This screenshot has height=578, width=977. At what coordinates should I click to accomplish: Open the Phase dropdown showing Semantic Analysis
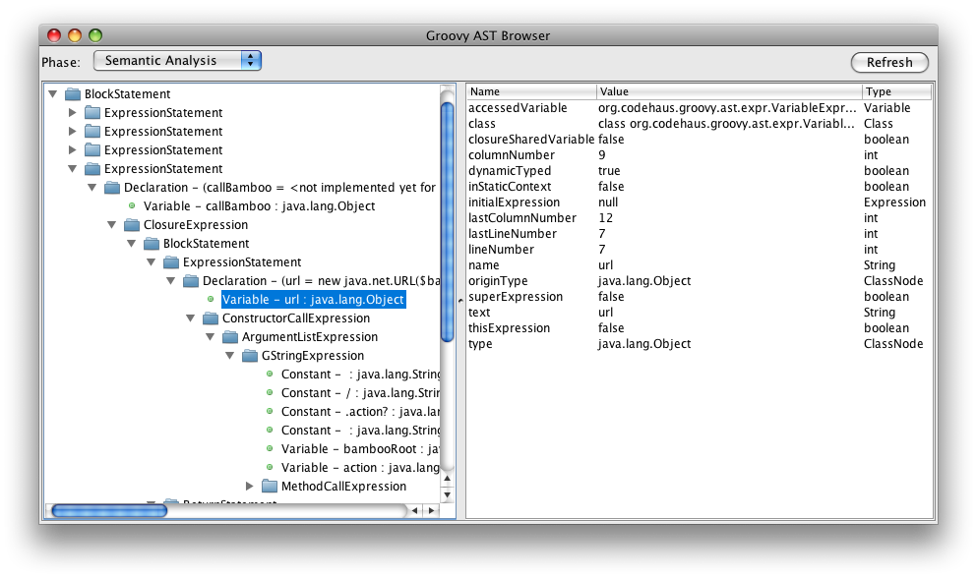(176, 60)
